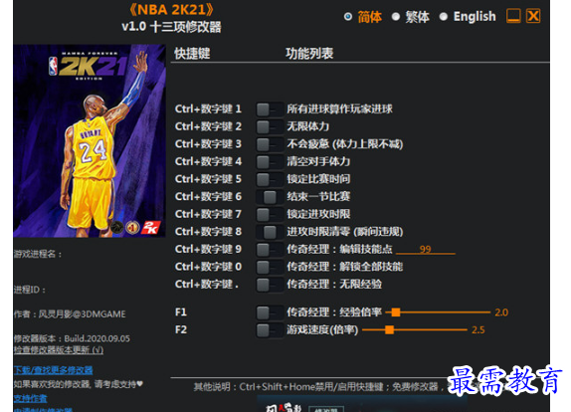This screenshot has height=412, width=571.
Task: Open 下载/查找更多修改器 link
Action: (x=53, y=370)
